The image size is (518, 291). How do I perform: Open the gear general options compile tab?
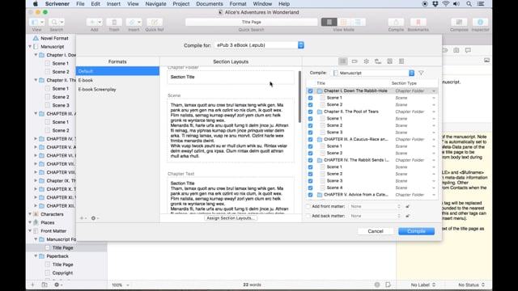coord(366,61)
